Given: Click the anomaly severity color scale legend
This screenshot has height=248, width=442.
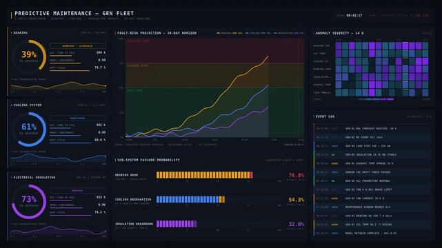Looking at the screenshot, I should tap(372, 99).
